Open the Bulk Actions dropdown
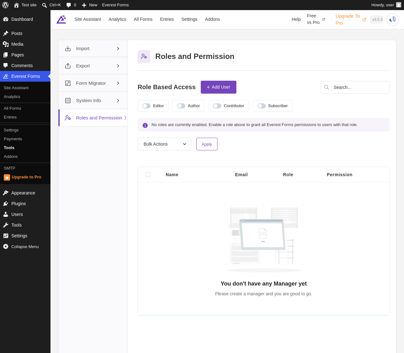 [x=164, y=144]
